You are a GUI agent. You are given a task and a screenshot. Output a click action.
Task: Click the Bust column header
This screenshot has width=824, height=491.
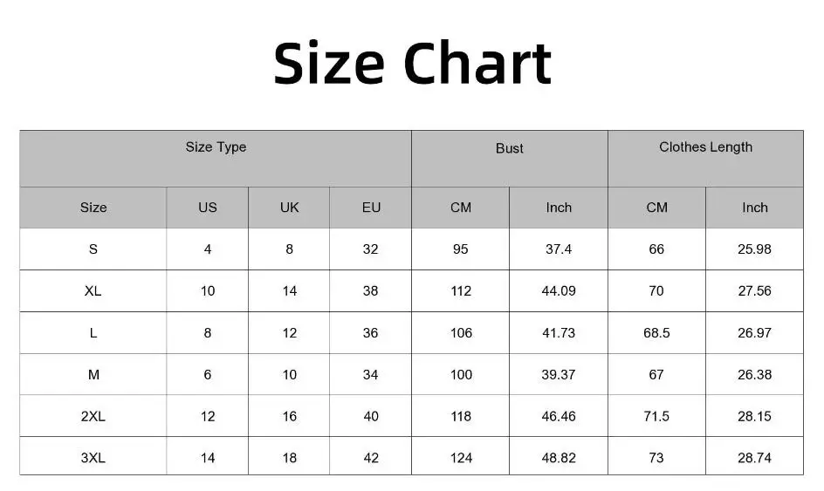(510, 158)
